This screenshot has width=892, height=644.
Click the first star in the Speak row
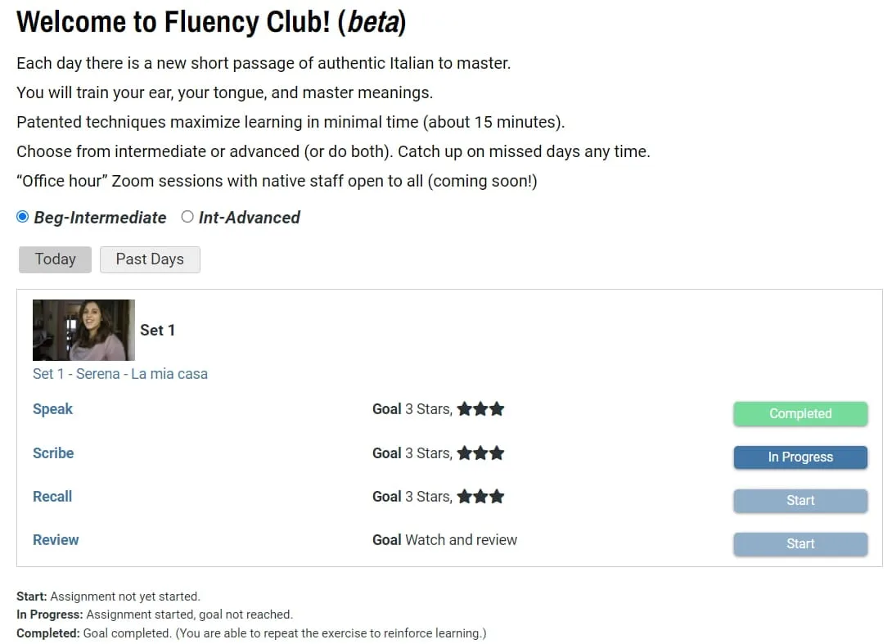click(465, 409)
